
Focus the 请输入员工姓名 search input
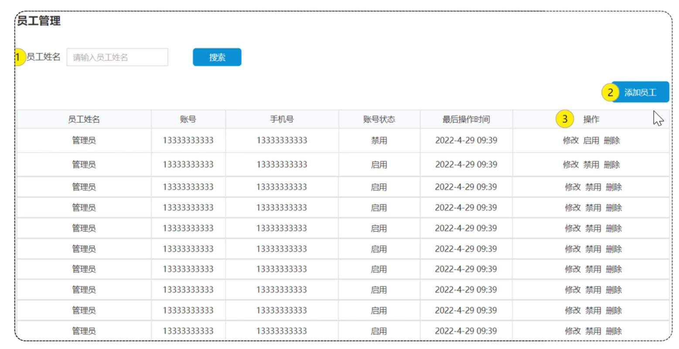point(117,57)
